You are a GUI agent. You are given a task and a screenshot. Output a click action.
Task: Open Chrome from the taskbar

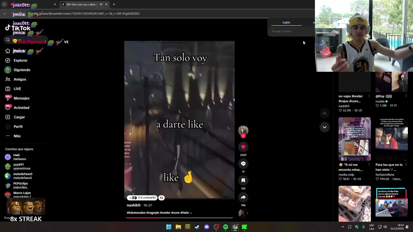[x=235, y=227]
